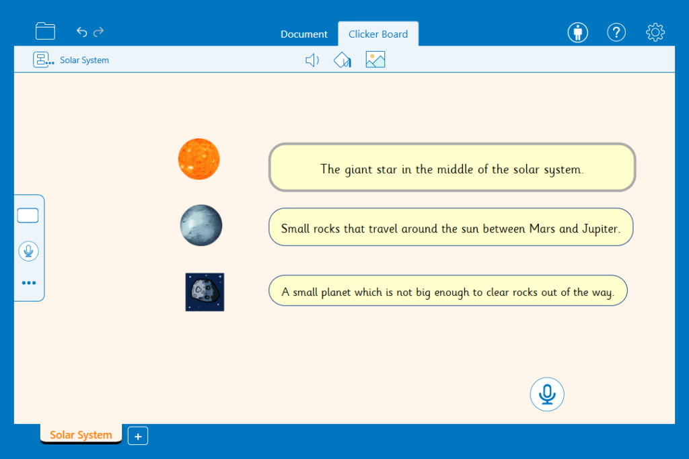Click the side panel microphone button
This screenshot has height=459, width=689.
pyautogui.click(x=28, y=251)
